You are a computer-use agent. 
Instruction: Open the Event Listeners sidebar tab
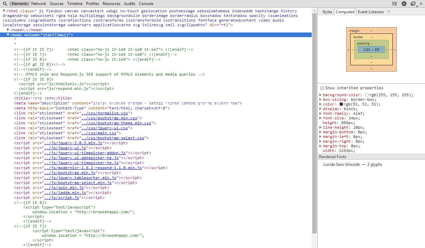pyautogui.click(x=371, y=12)
